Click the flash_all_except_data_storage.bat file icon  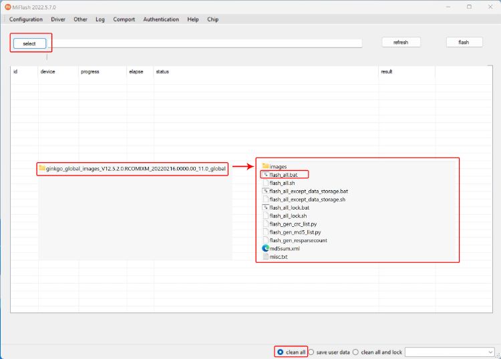coord(265,191)
